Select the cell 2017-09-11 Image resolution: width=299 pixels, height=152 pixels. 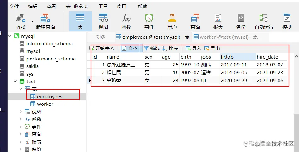(x=238, y=65)
